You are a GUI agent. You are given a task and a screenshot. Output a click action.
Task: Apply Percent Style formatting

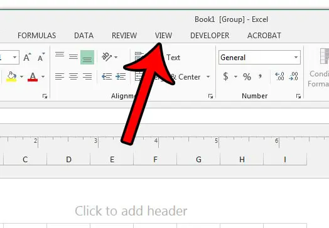[247, 76]
